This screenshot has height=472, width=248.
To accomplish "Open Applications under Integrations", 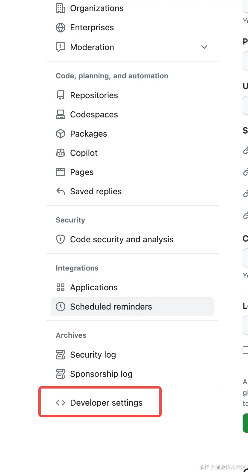I will tap(94, 287).
